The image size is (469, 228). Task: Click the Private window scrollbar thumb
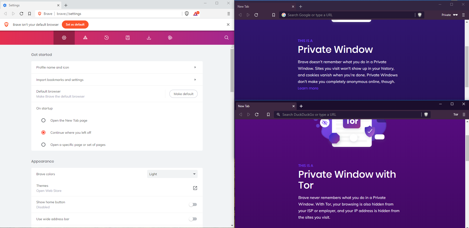467,67
